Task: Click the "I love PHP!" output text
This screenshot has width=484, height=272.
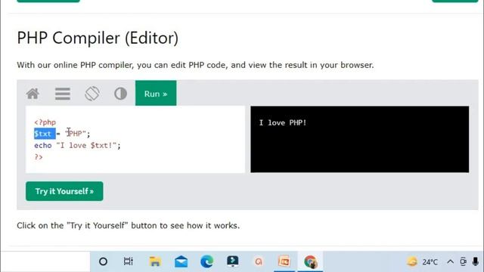Action: tap(282, 122)
